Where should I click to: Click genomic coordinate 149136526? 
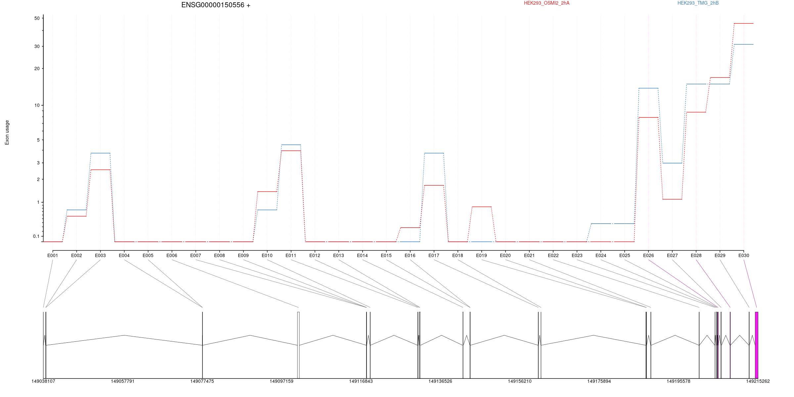tap(440, 381)
